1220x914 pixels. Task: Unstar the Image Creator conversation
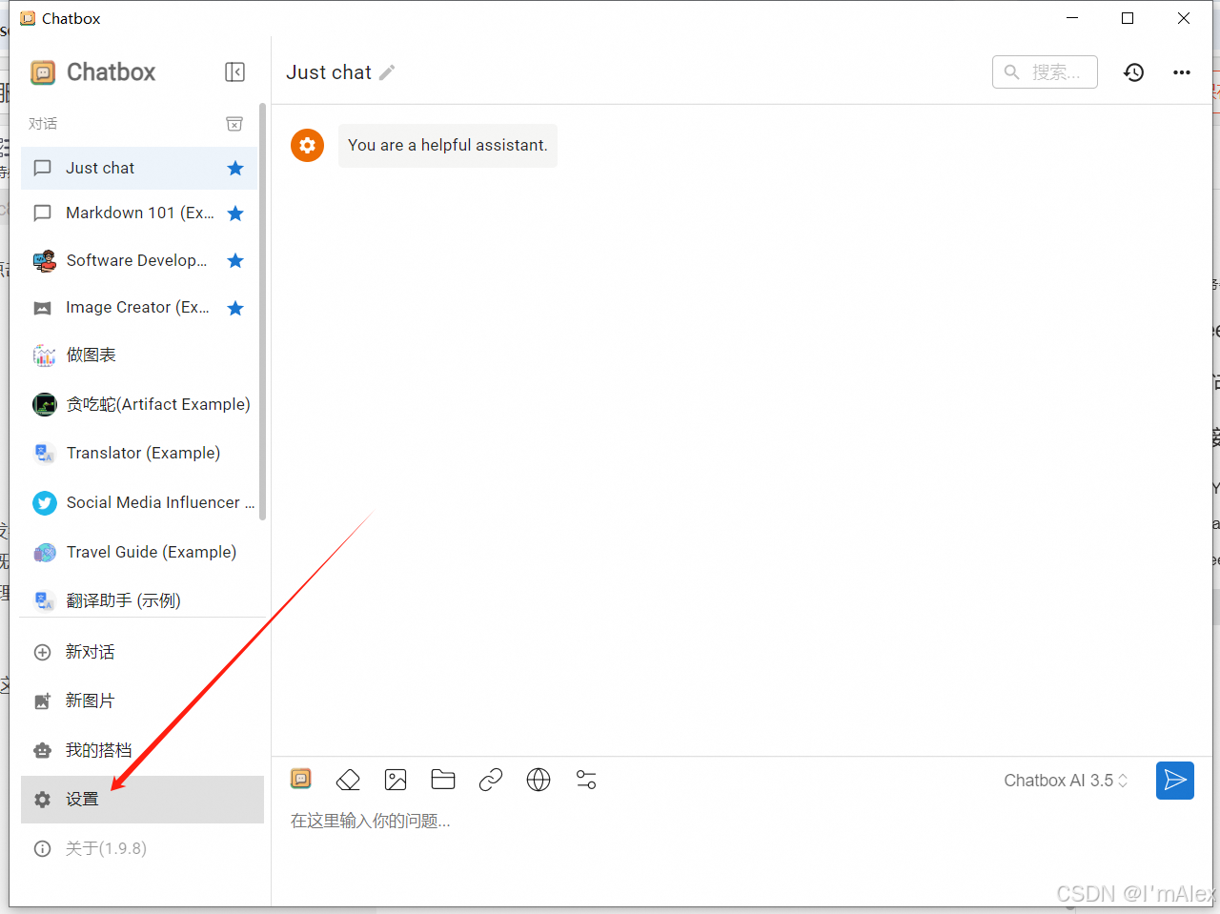tap(235, 308)
